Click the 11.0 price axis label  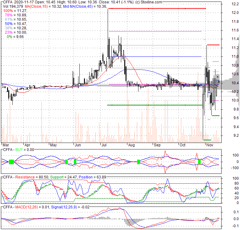tap(235, 56)
